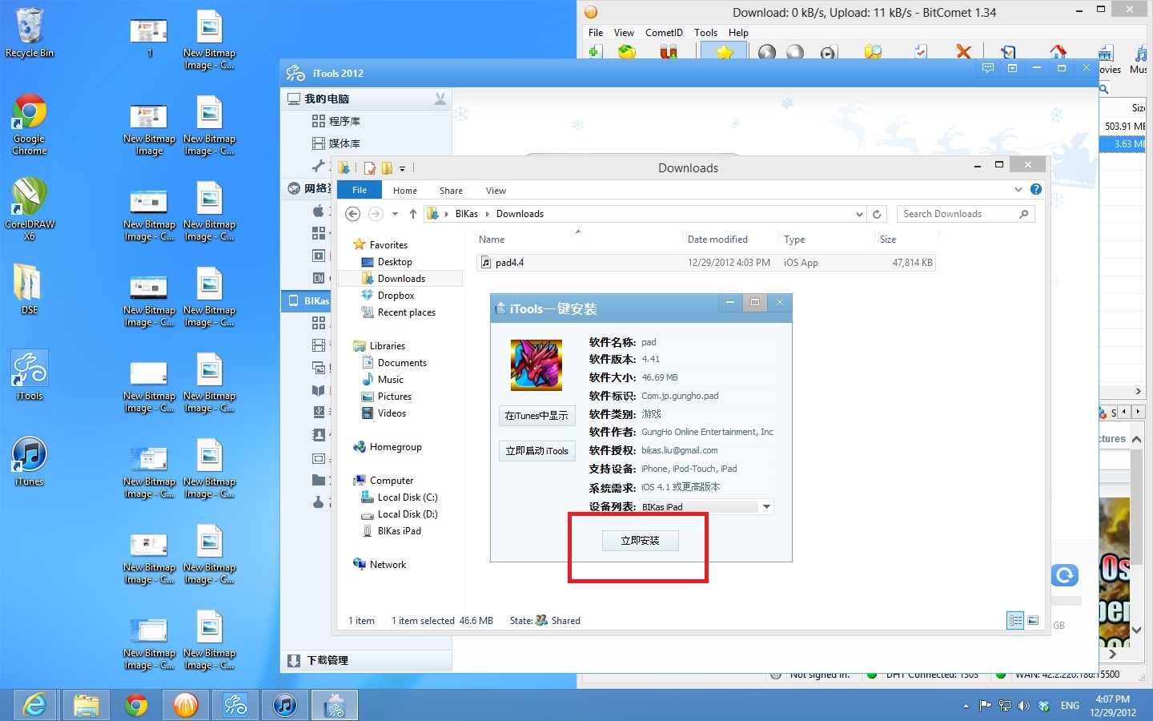1153x721 pixels.
Task: Open 下载管理 at iTools bottom
Action: click(x=327, y=660)
